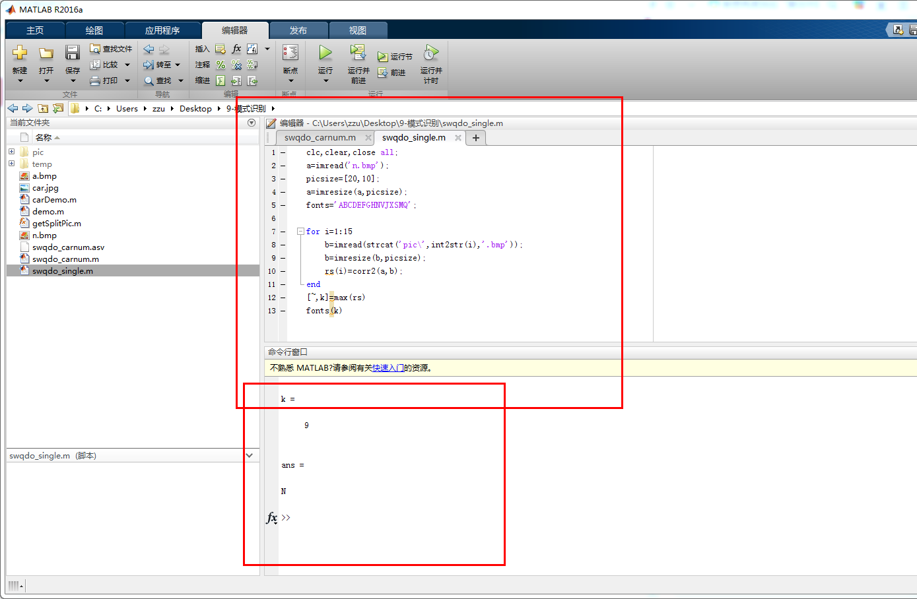Image resolution: width=917 pixels, height=599 pixels.
Task: Click the uncomment icon
Action: click(236, 65)
